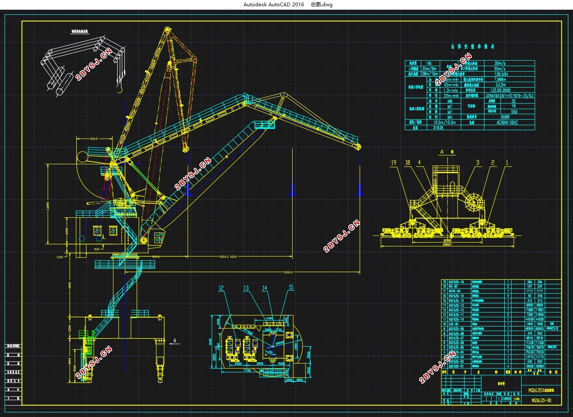
Task: Click the 20027 width dimension in A view
Action: [447, 244]
